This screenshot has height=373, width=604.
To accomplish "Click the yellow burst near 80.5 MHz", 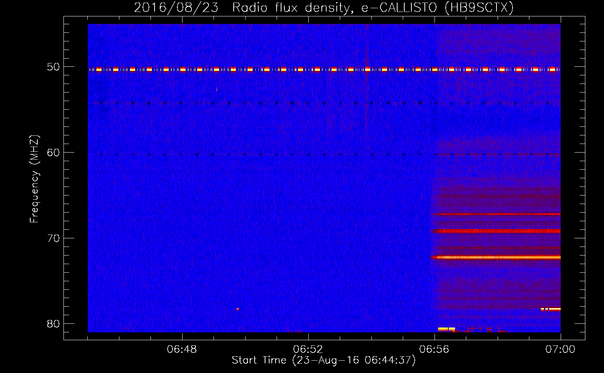I will click(x=446, y=329).
